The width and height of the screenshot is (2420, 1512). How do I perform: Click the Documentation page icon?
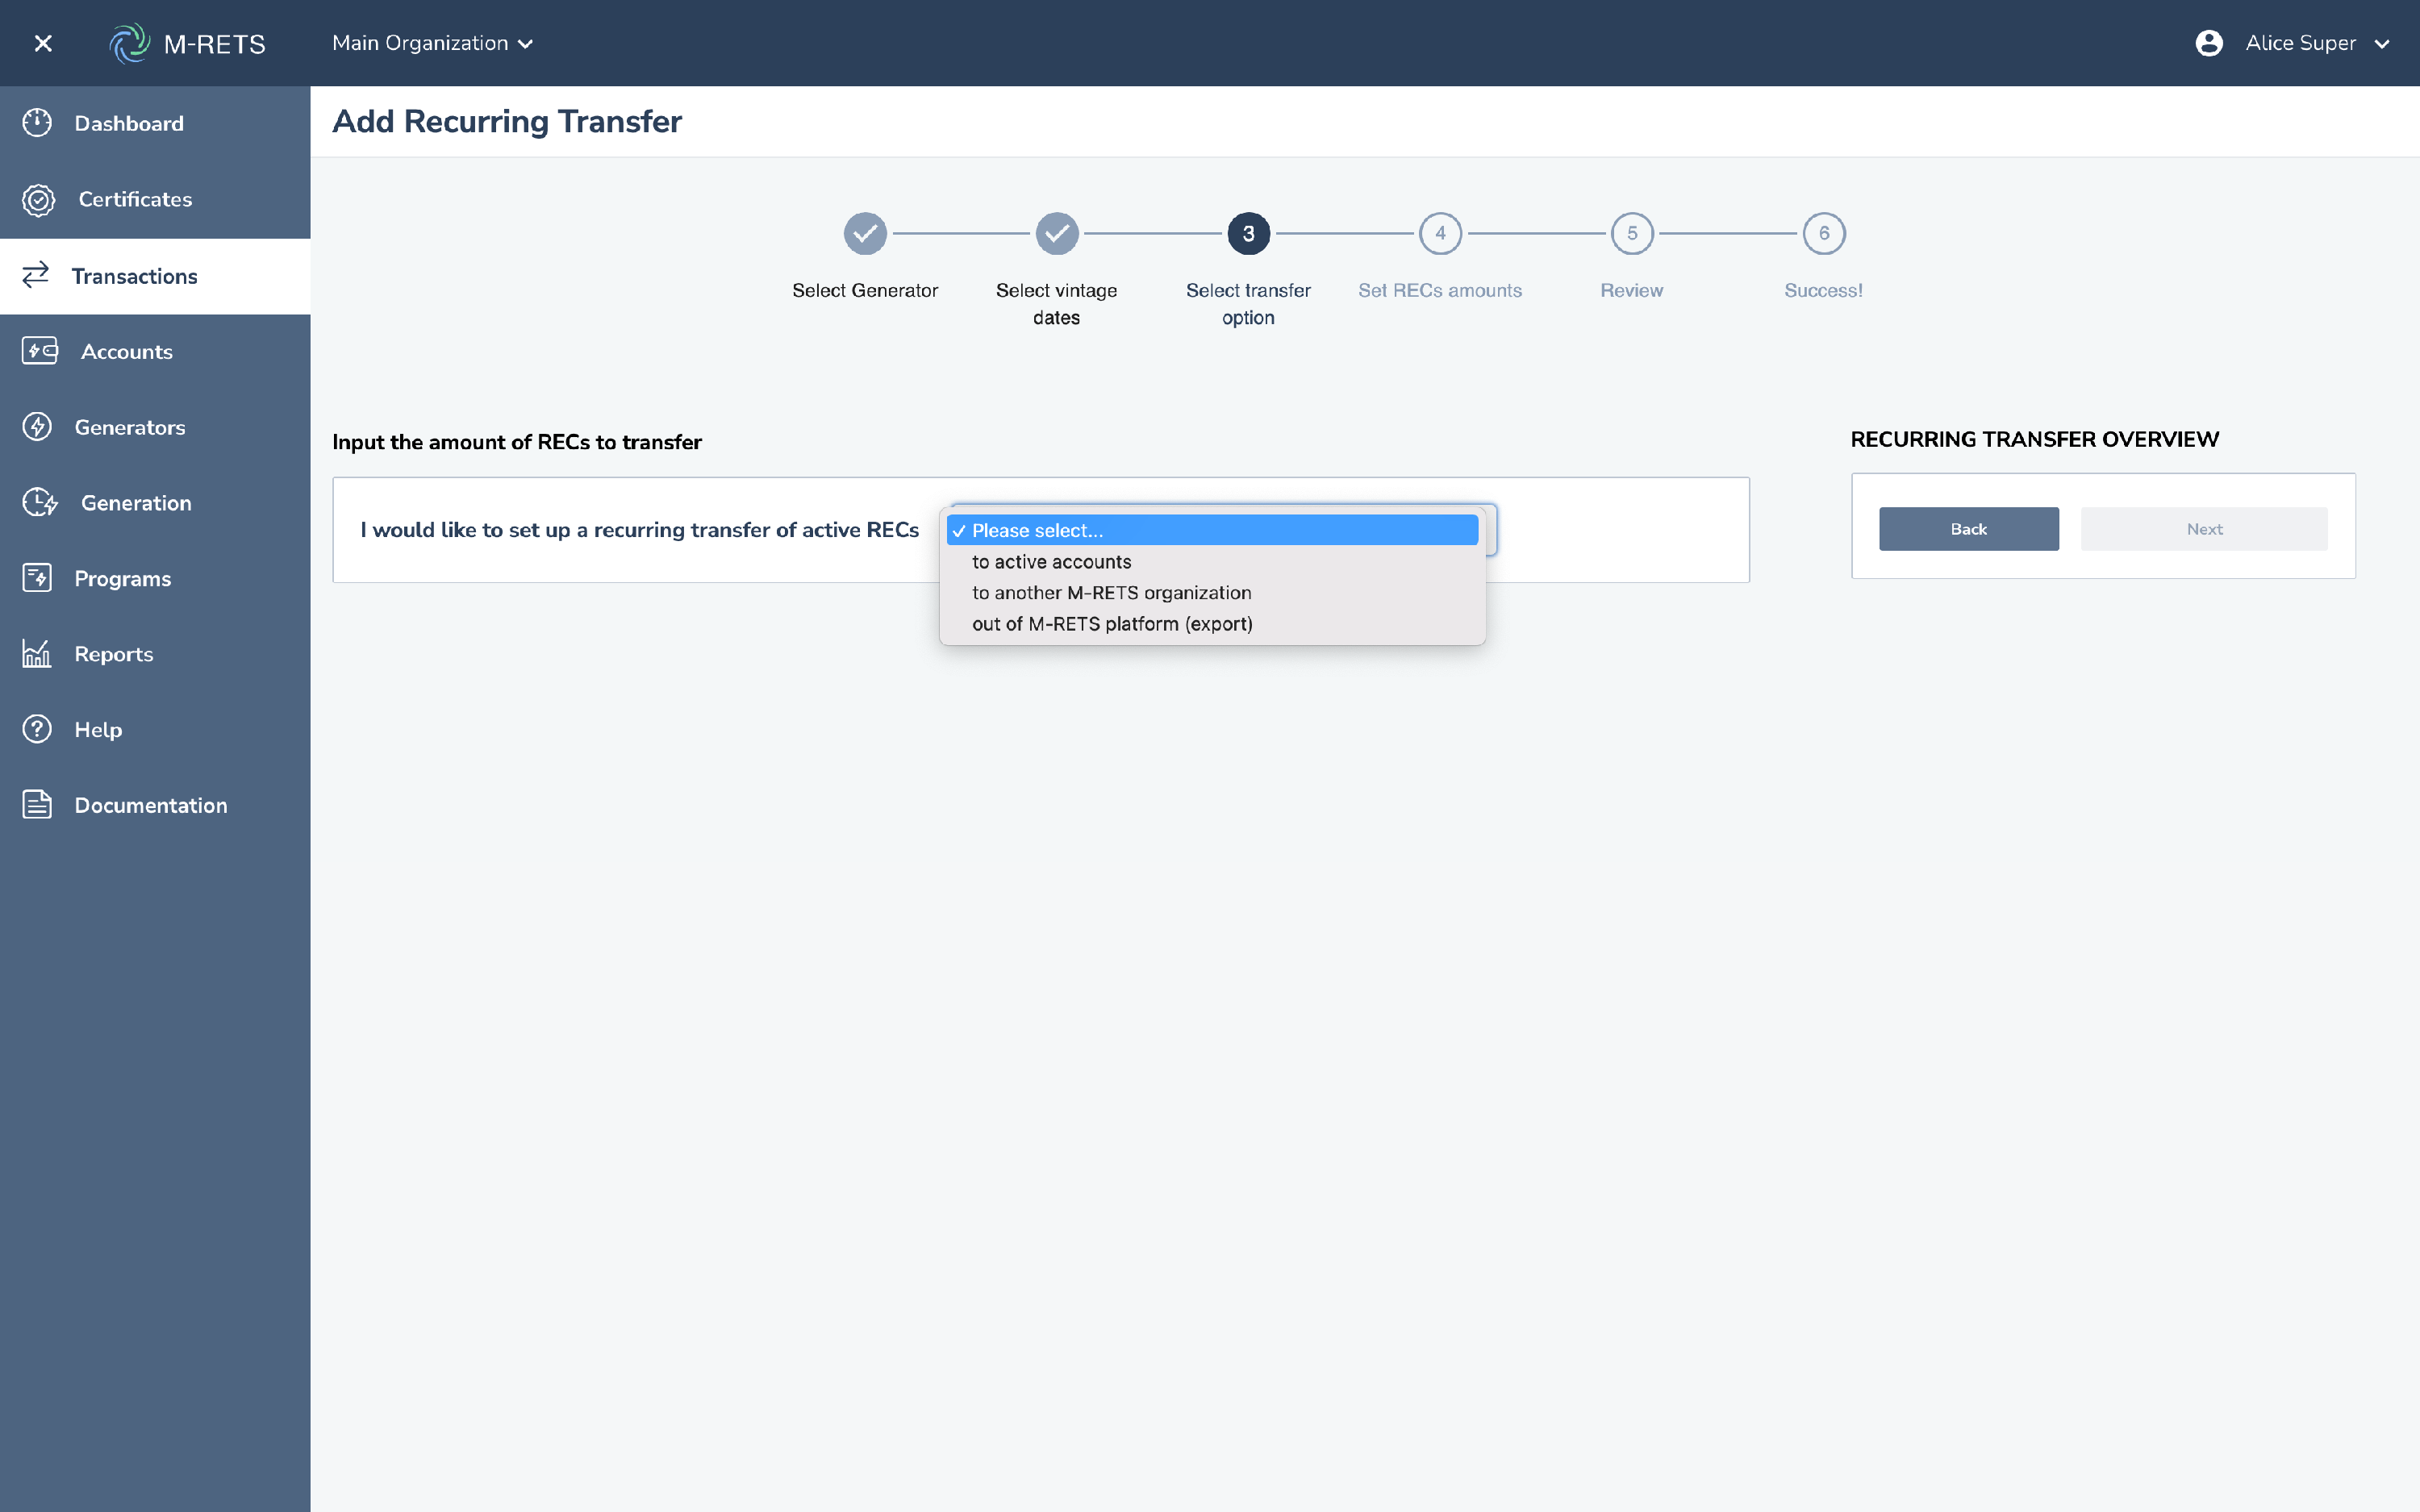point(37,805)
